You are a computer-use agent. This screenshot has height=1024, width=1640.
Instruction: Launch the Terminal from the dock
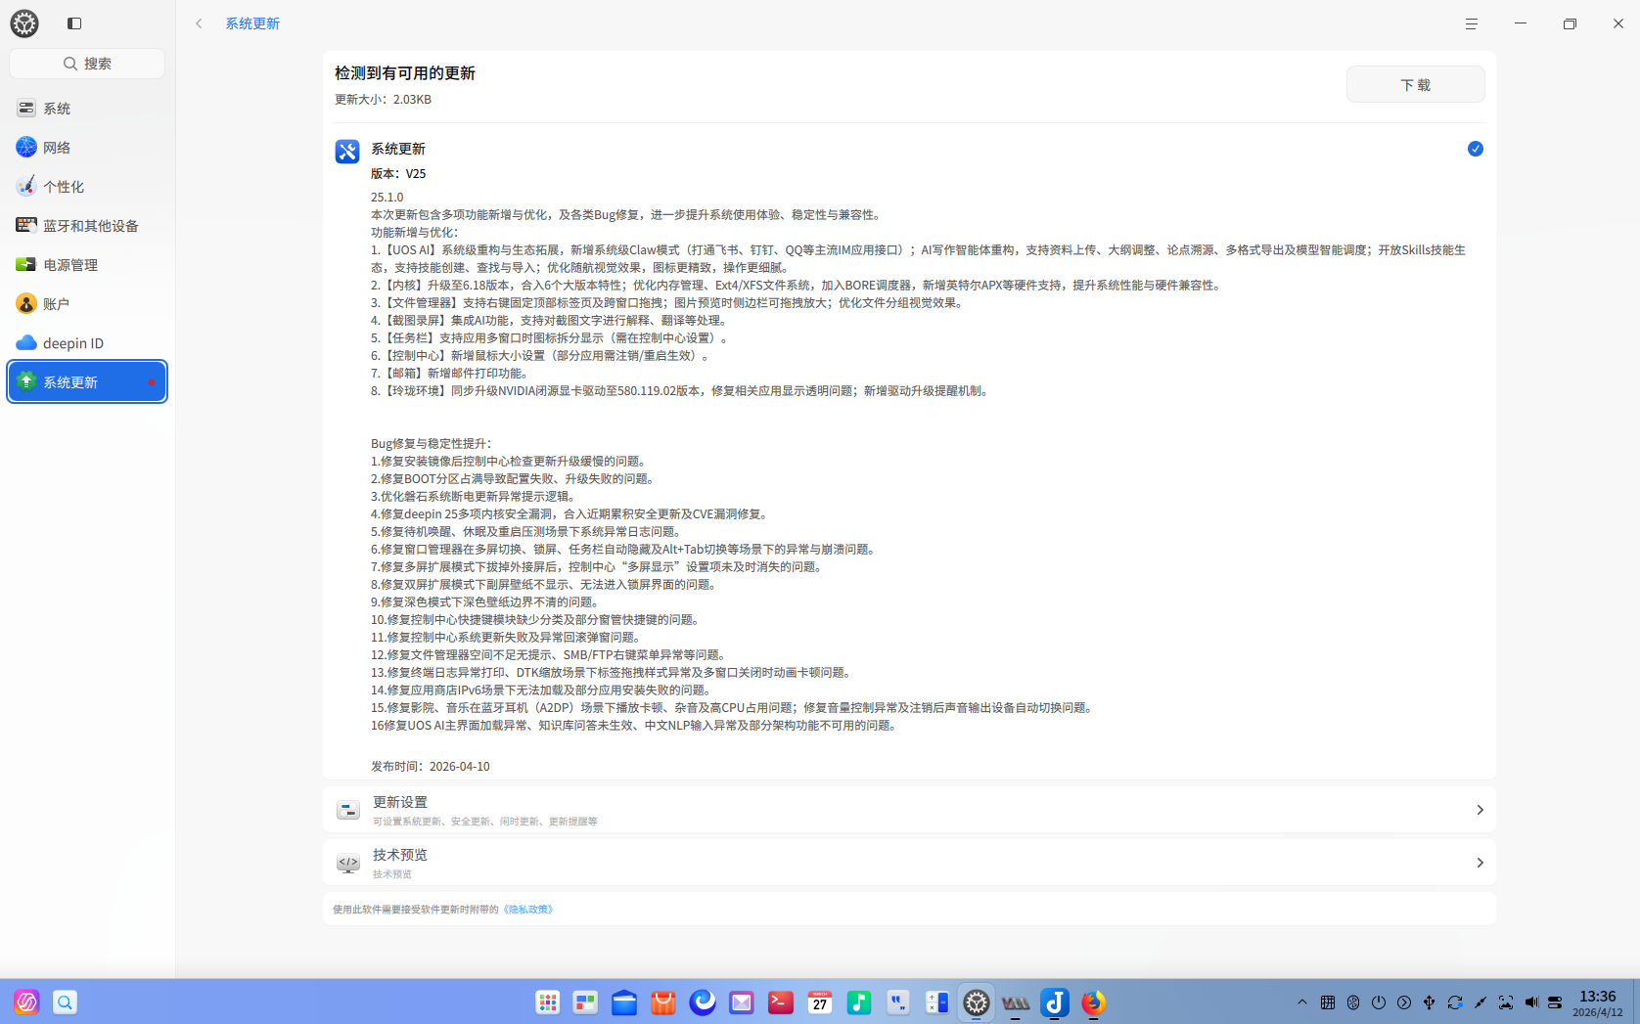pyautogui.click(x=781, y=1002)
